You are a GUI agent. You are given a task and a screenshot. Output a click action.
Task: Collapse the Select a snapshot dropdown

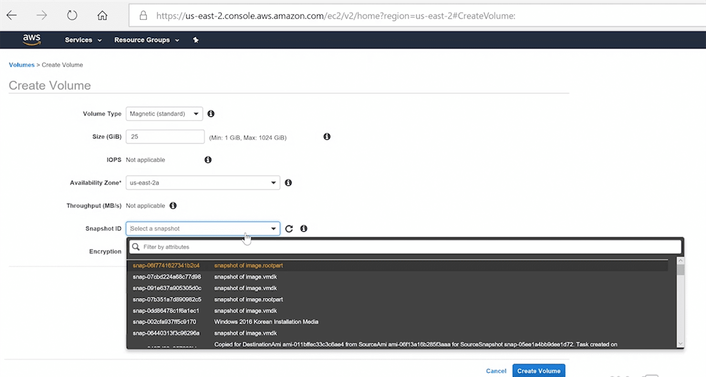click(x=203, y=229)
